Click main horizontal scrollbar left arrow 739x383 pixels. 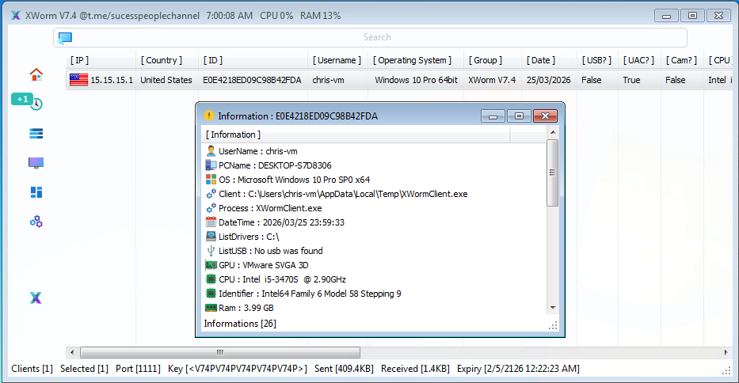pos(72,352)
